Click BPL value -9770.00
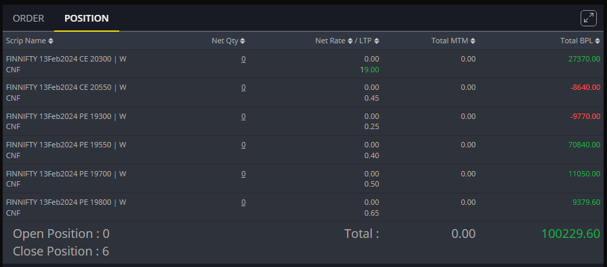Screen dimensions: 607x267 585,116
